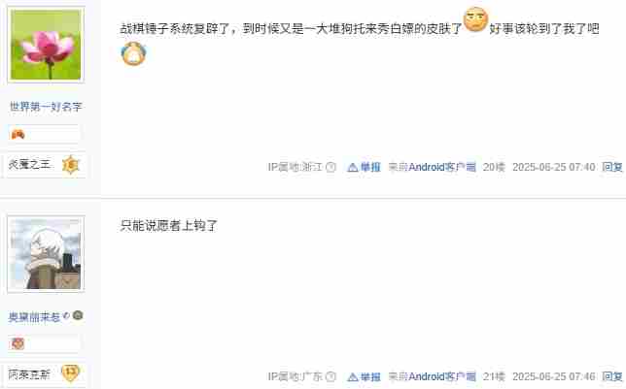This screenshot has width=626, height=389.
Task: Click the game controller icon under first user
Action: pos(17,134)
